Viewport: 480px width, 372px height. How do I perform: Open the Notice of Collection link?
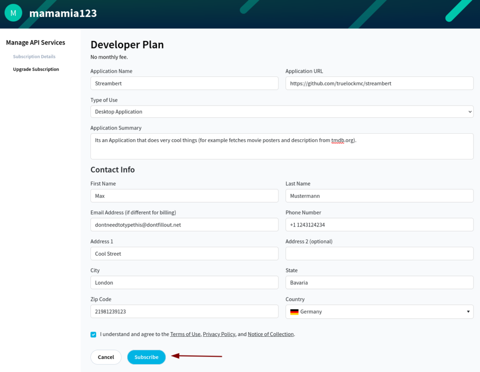270,334
